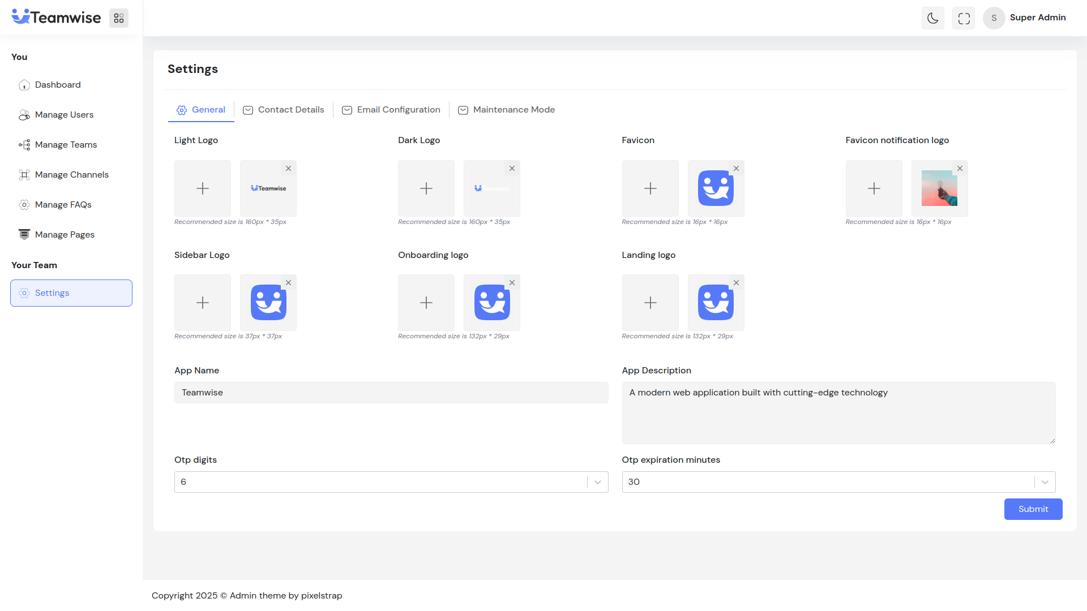The height and width of the screenshot is (611, 1087).
Task: Remove the Favicon image
Action: click(x=736, y=168)
